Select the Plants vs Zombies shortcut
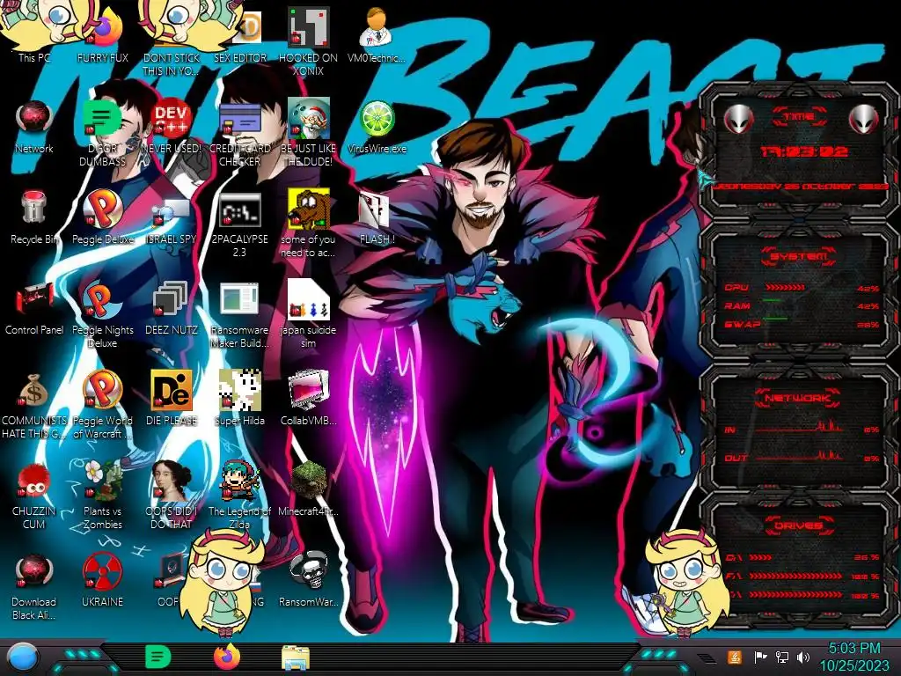This screenshot has width=901, height=676. pos(102,496)
